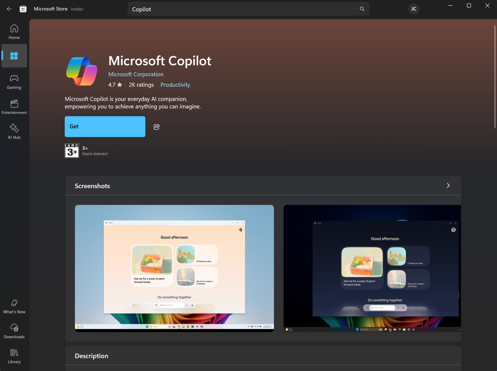Open the Apps section in sidebar

tap(14, 56)
